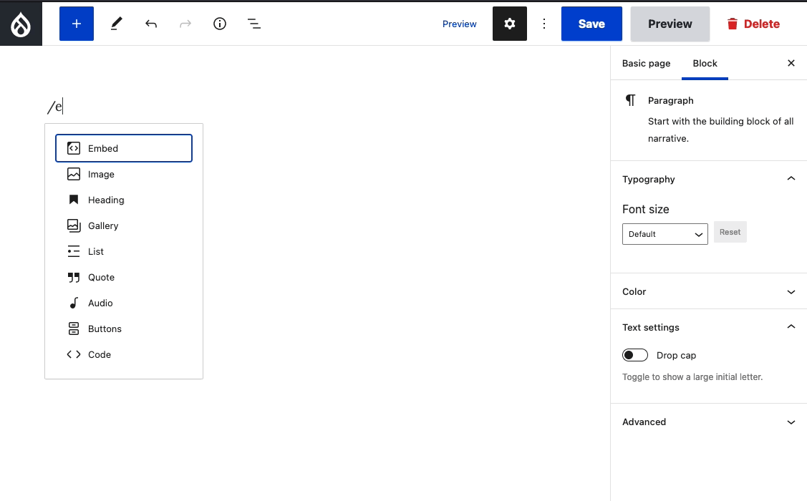Choose Embed from the block list
The image size is (807, 501).
pos(124,148)
